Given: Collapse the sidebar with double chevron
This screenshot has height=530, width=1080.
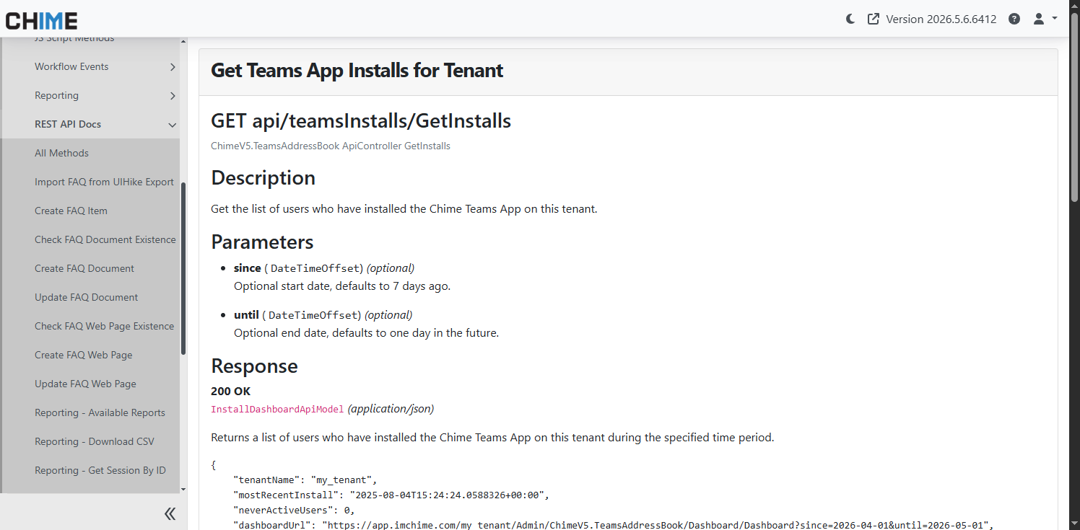Looking at the screenshot, I should tap(170, 513).
